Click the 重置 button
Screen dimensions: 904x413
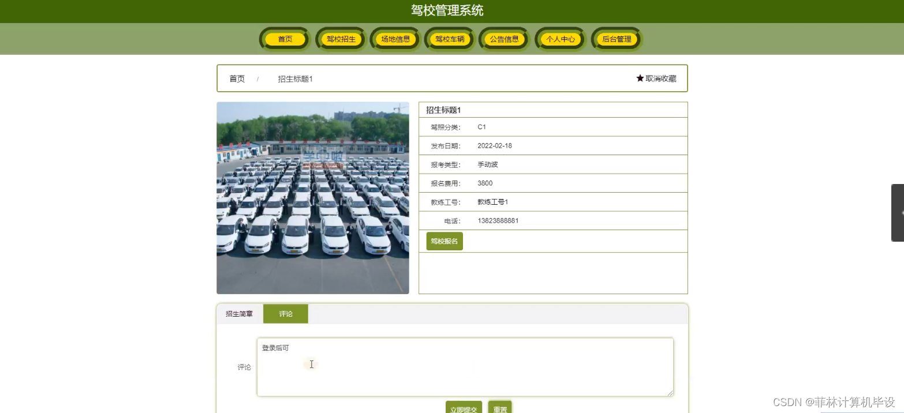click(x=500, y=407)
